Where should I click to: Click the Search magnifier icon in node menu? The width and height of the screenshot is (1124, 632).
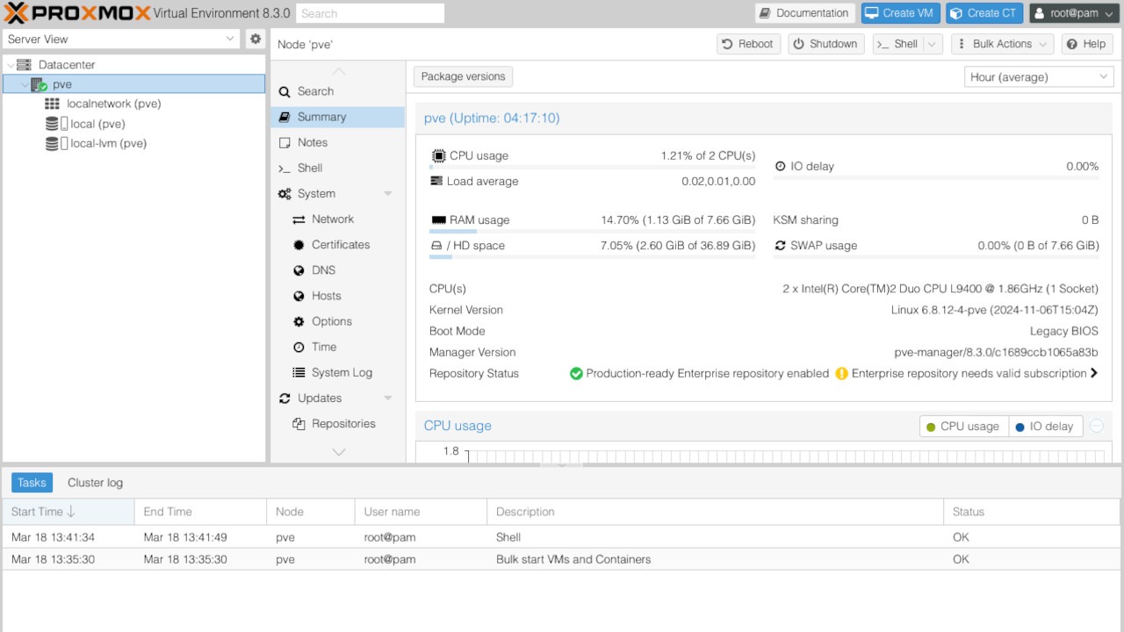[x=285, y=91]
